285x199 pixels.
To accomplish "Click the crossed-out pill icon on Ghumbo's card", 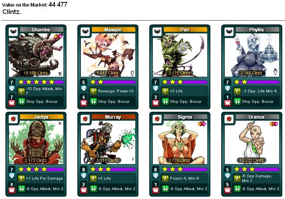I will tap(58, 36).
